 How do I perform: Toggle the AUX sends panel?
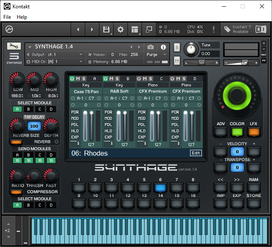(x=264, y=55)
